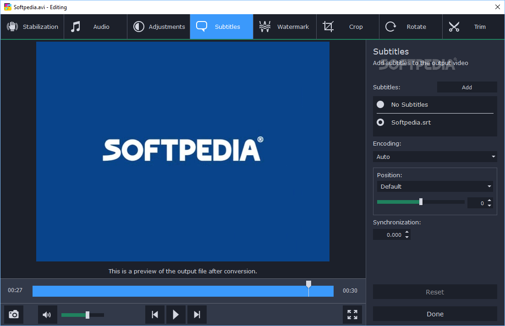The image size is (505, 326).
Task: Add a subtitle file
Action: click(467, 87)
